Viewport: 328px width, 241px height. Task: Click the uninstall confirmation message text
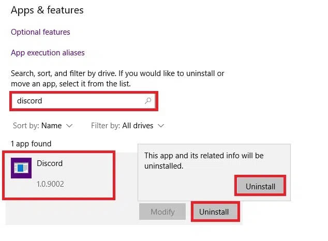(x=204, y=161)
